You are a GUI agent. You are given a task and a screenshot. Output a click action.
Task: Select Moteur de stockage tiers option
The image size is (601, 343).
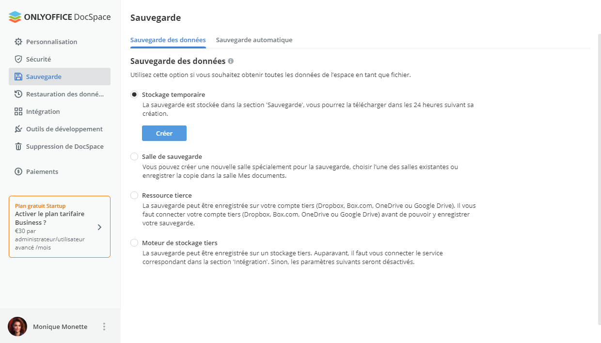click(134, 243)
